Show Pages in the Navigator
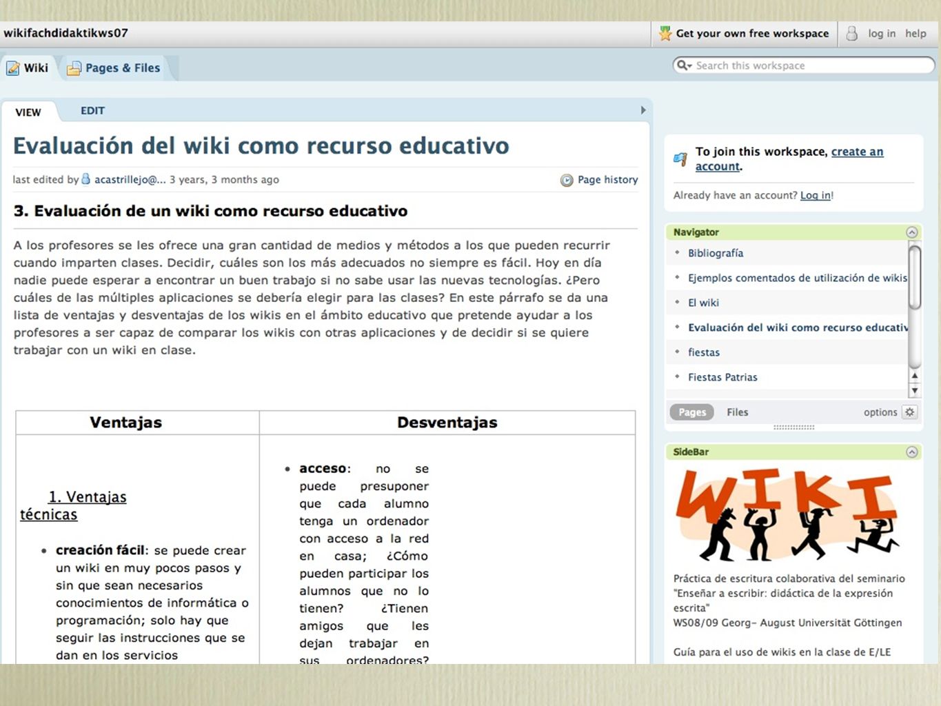The height and width of the screenshot is (706, 941). pos(692,412)
